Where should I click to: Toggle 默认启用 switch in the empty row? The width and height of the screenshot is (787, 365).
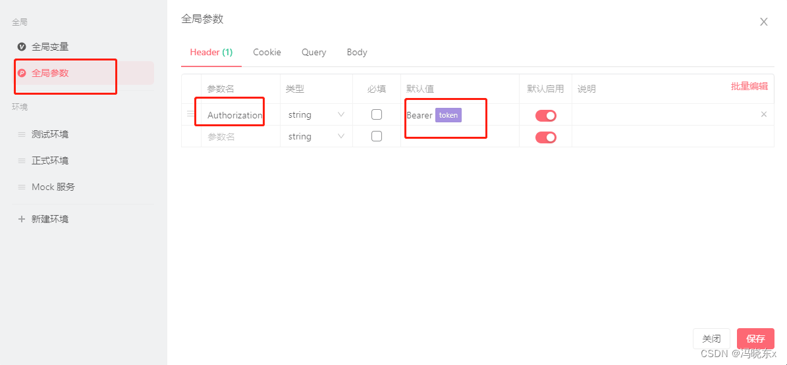(x=545, y=137)
